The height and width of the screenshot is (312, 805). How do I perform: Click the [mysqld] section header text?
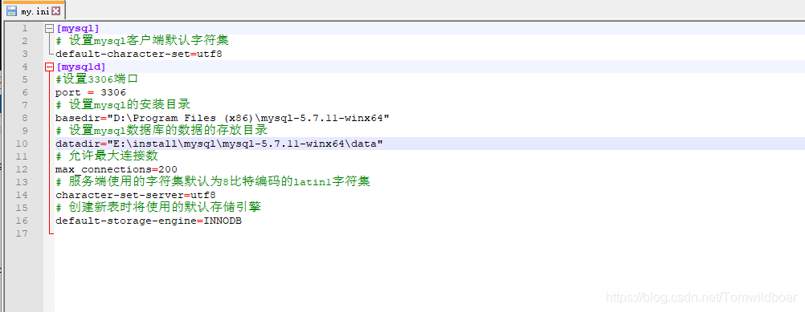(x=80, y=67)
